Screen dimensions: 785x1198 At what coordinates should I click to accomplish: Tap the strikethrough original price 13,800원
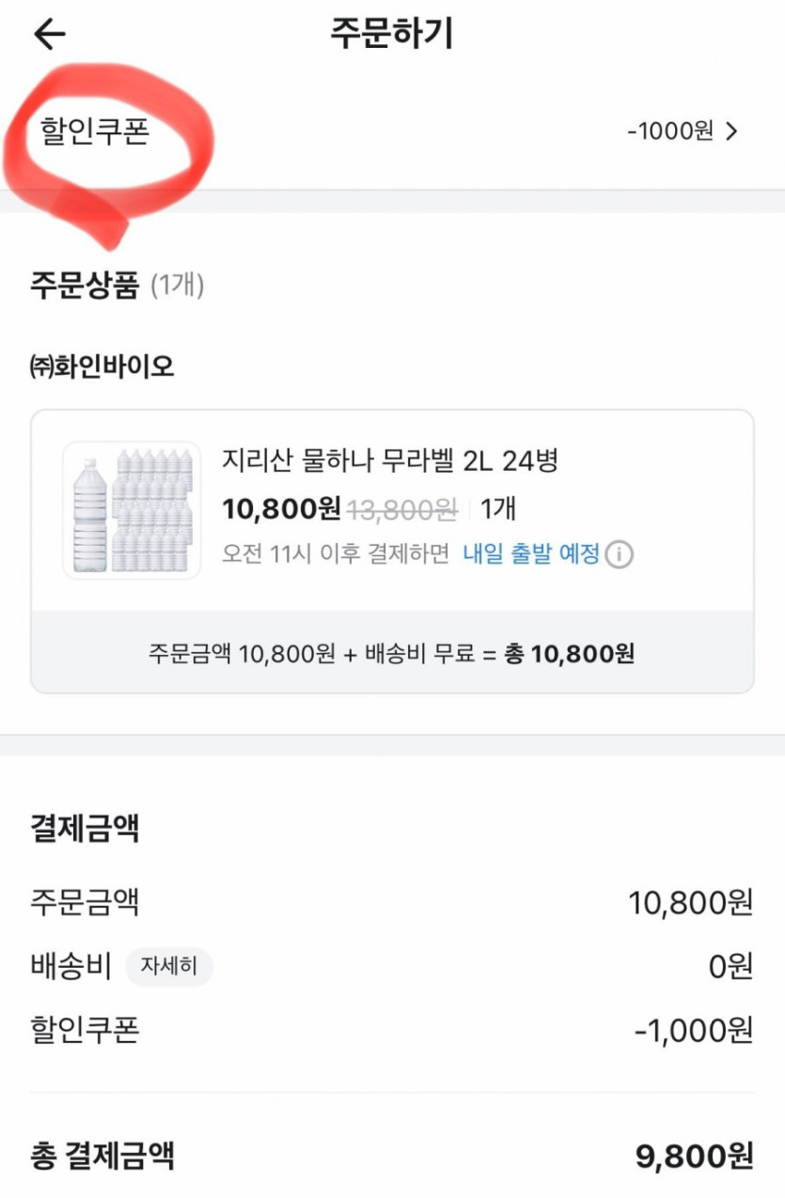coord(402,510)
